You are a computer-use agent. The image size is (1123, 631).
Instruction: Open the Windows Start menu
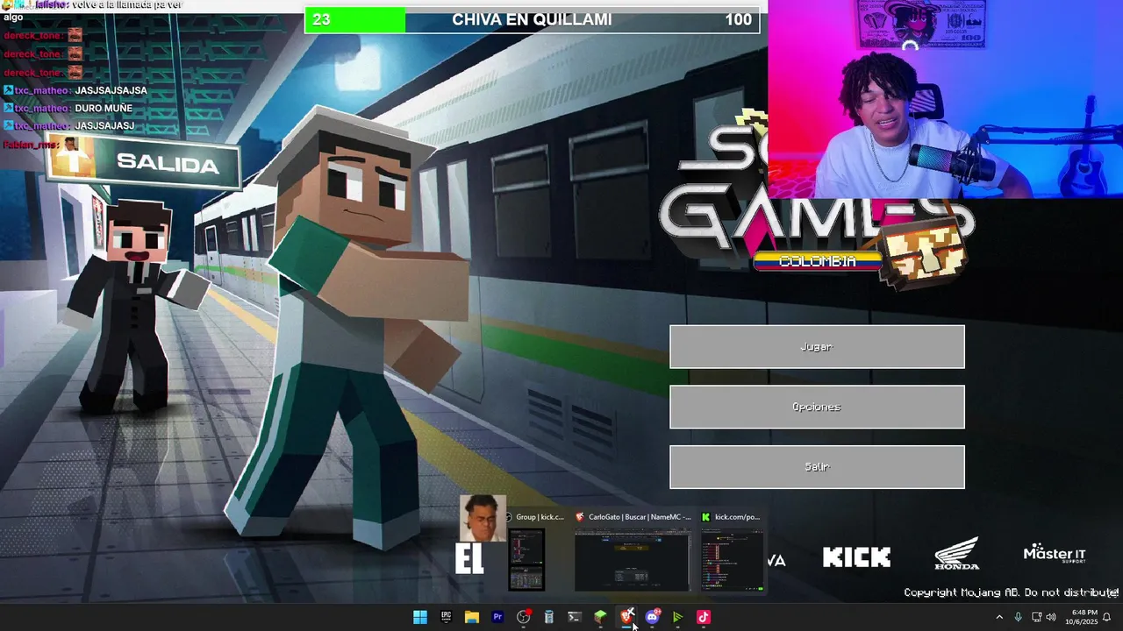point(420,617)
